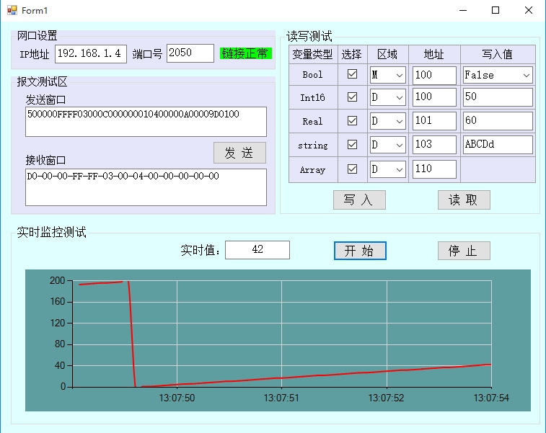Screen dimensions: 546x433
Task: Click the green 链接正常 status label
Action: 246,53
